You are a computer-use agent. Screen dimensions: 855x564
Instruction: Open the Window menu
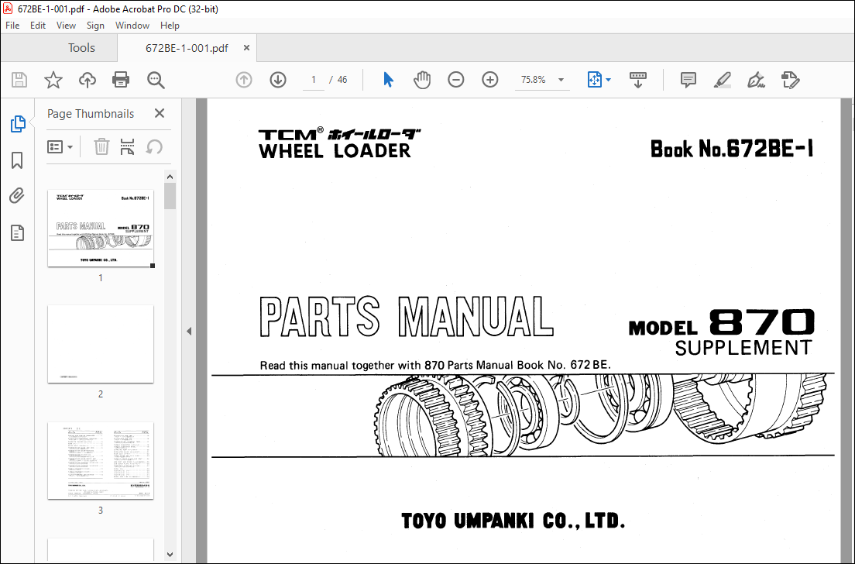click(132, 26)
